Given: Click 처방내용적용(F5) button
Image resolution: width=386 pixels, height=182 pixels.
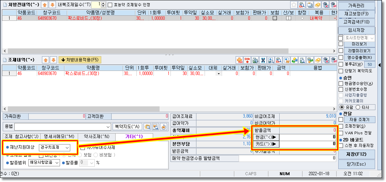Looking at the screenshot, I should [x=80, y=60].
